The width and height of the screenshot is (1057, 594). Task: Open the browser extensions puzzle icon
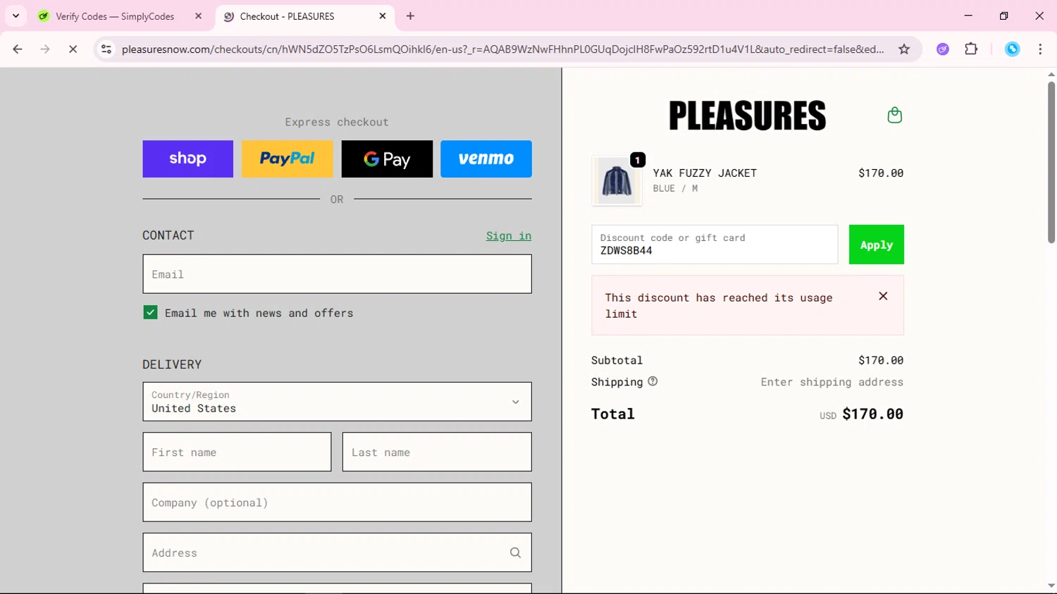971,49
